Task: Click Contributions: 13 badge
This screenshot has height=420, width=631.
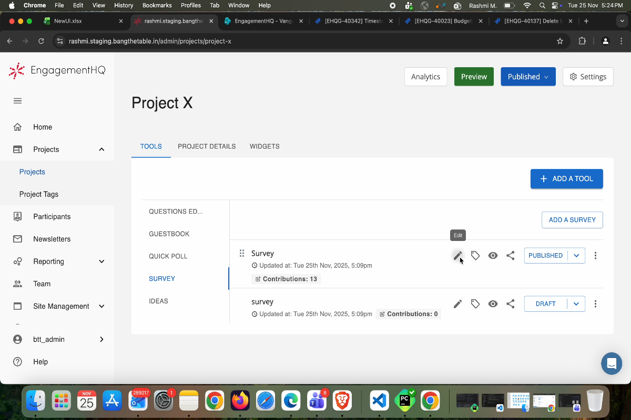Action: tap(286, 279)
